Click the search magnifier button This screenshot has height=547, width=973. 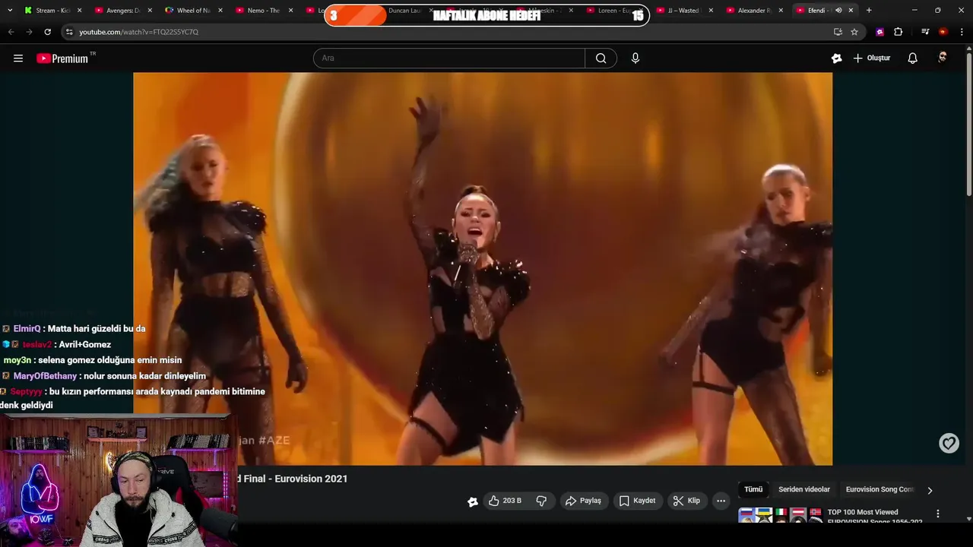(601, 58)
